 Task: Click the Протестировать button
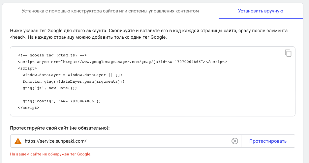268,141
